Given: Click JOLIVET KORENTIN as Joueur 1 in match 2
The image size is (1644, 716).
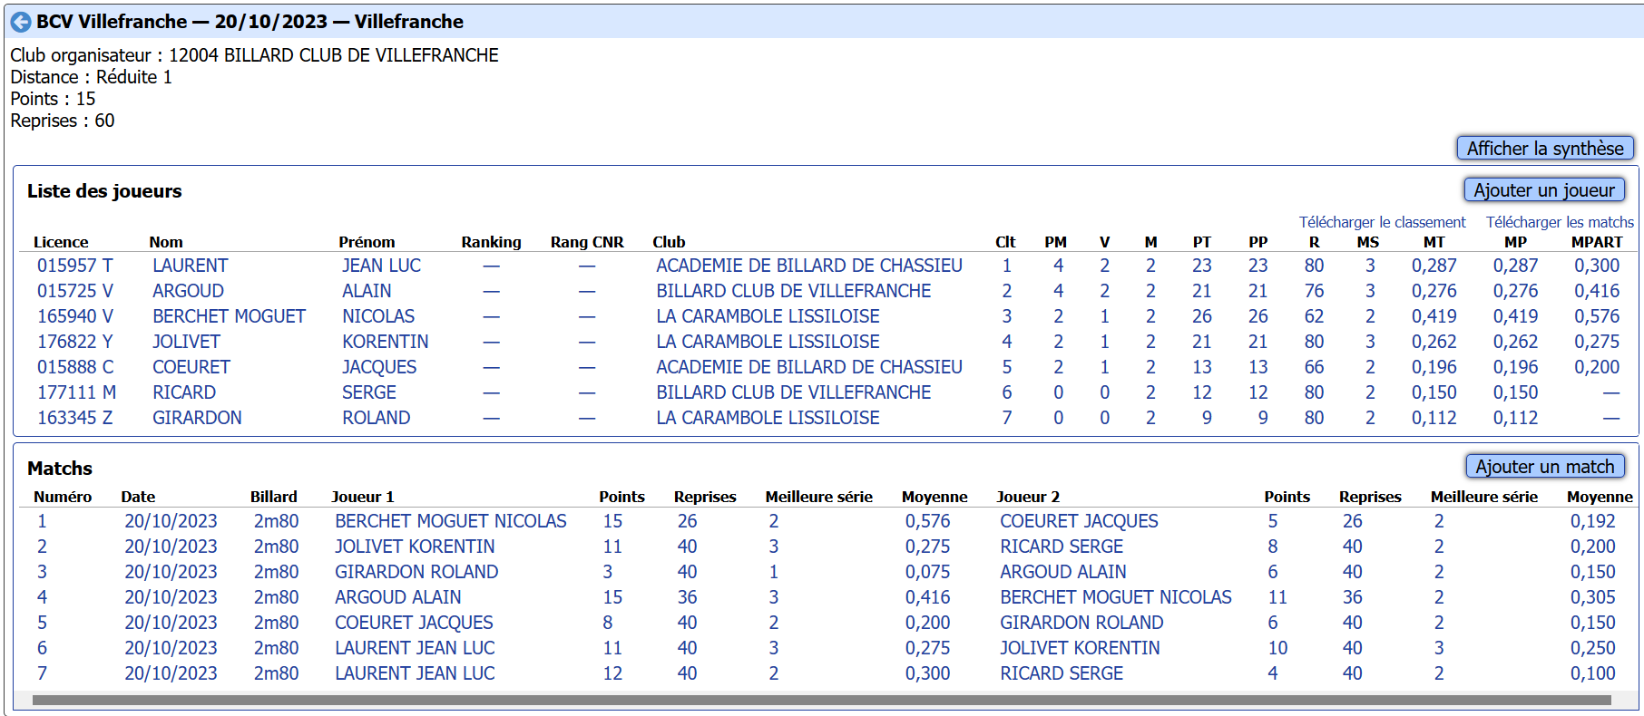Looking at the screenshot, I should 415,547.
